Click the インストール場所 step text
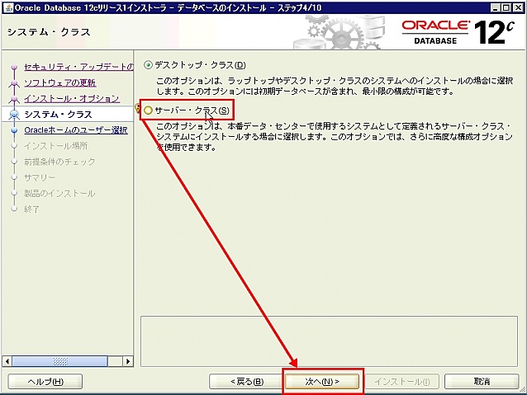Viewport: 527px width, 395px height. [x=55, y=146]
